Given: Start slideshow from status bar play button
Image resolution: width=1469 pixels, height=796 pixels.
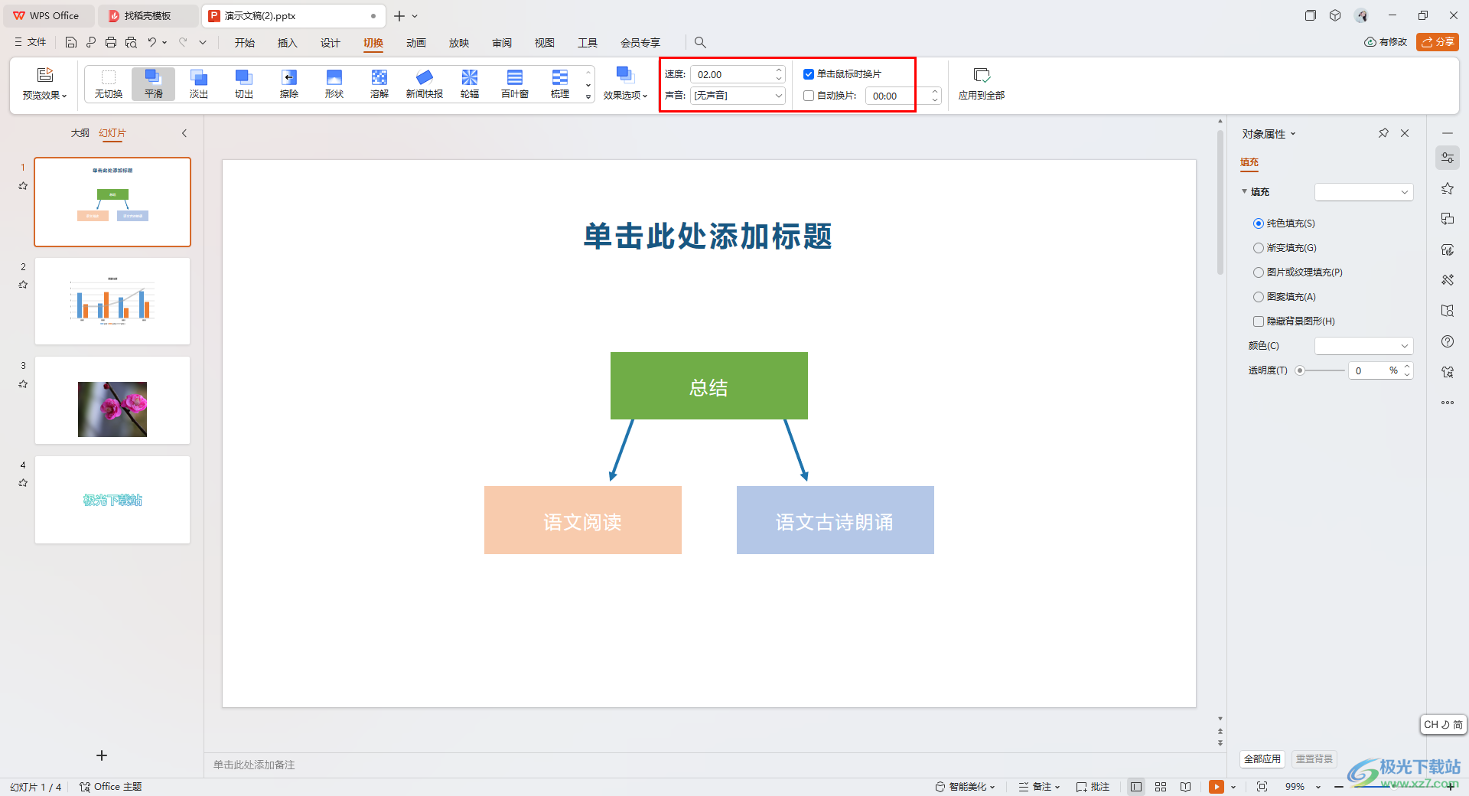Looking at the screenshot, I should [x=1216, y=787].
